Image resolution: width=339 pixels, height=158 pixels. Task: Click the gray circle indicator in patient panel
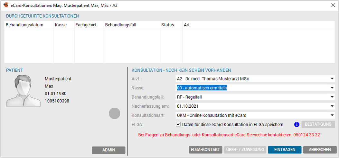114,113
